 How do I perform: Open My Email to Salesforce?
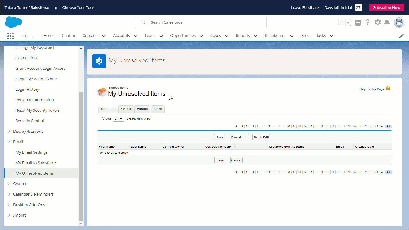pos(36,163)
